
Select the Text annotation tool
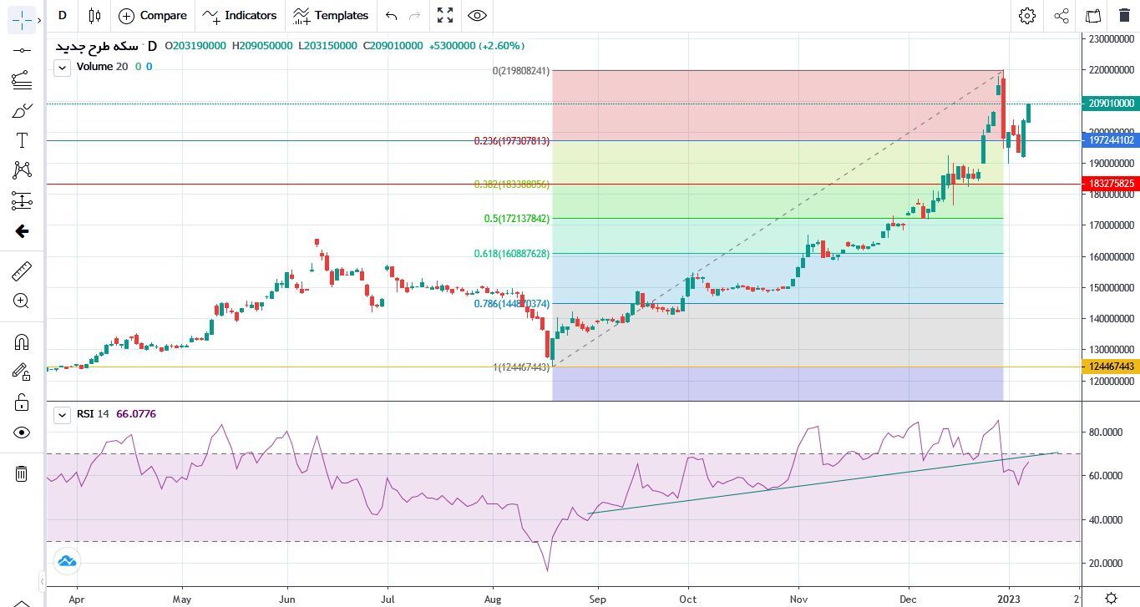[21, 140]
